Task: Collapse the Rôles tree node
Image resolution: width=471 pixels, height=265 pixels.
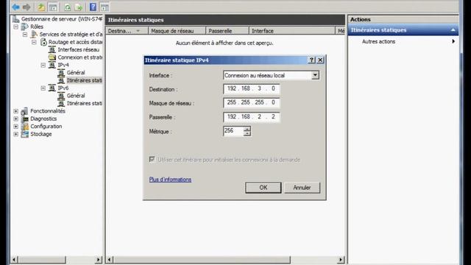Action: 16,26
